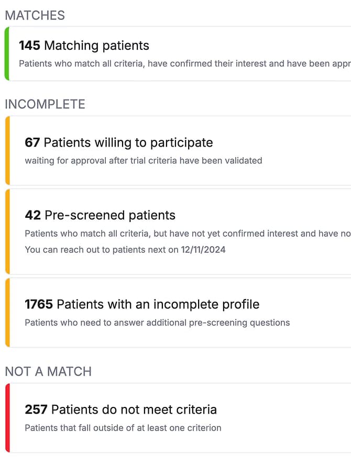Select the fall outside criterion description

click(x=124, y=428)
